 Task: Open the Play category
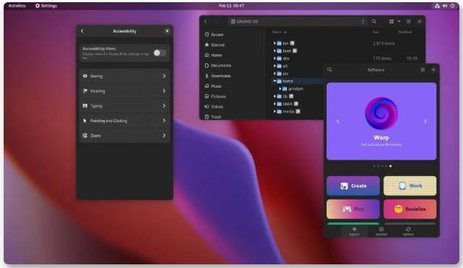click(x=353, y=209)
